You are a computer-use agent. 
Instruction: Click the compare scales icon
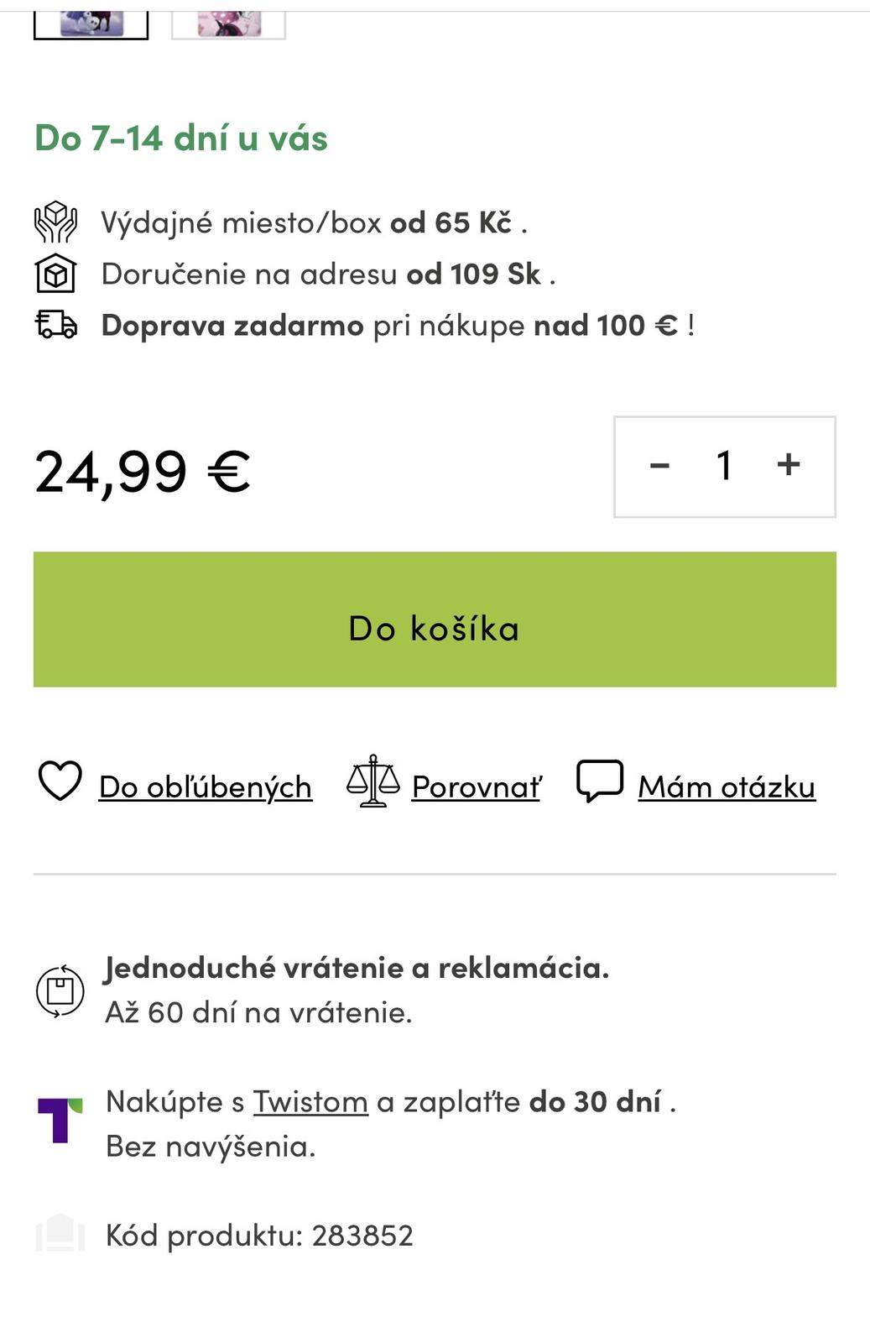click(372, 781)
